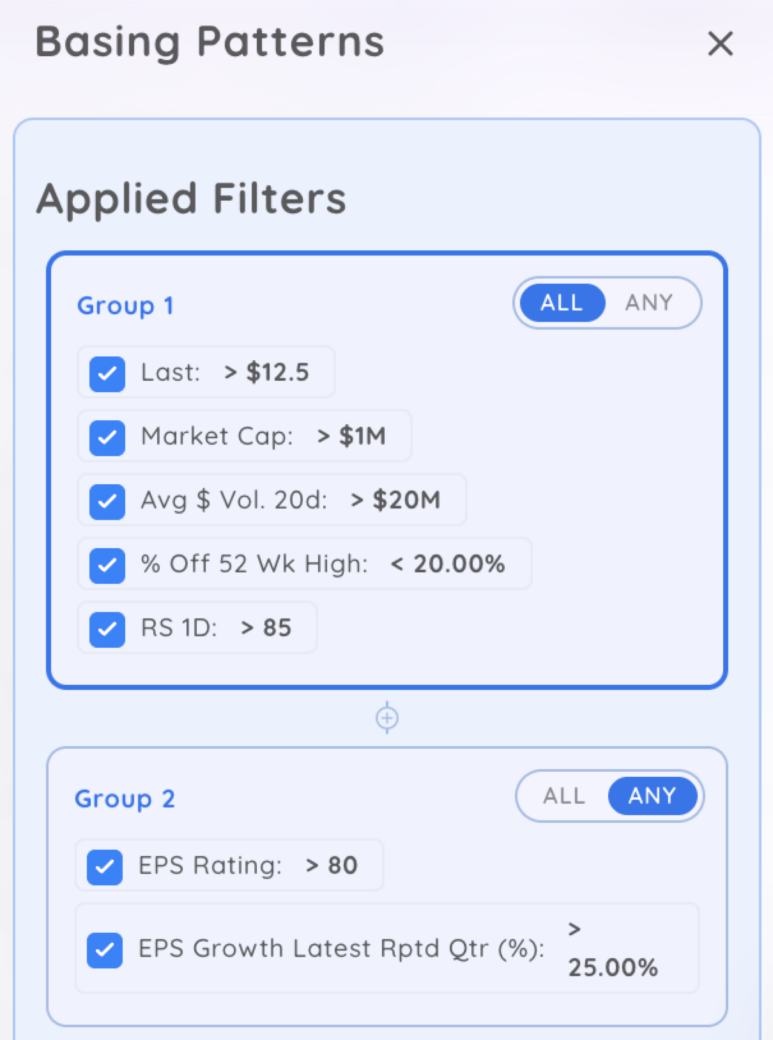Uncheck the EPS Rating checkbox
773x1040 pixels.
tap(105, 867)
